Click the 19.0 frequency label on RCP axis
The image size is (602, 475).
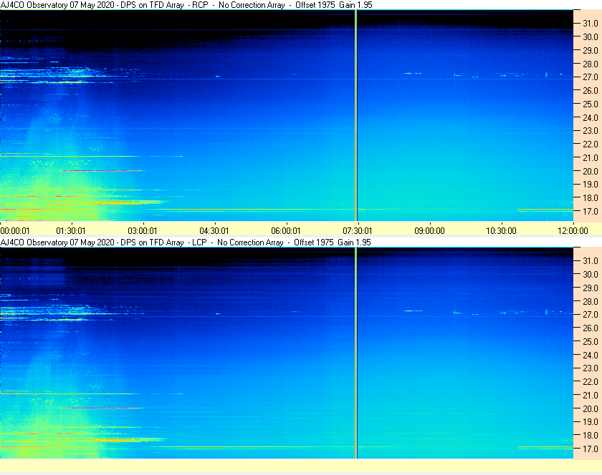tap(591, 185)
